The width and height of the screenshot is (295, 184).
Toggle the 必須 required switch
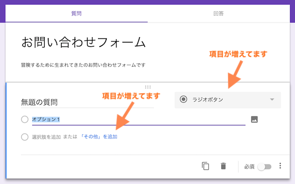pyautogui.click(x=265, y=166)
